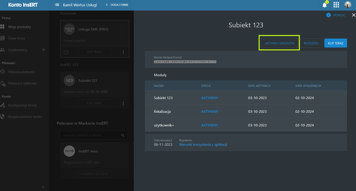Click the Moje produkty sidebar icon
Viewport: 356px width, 191px height.
(x=2, y=27)
